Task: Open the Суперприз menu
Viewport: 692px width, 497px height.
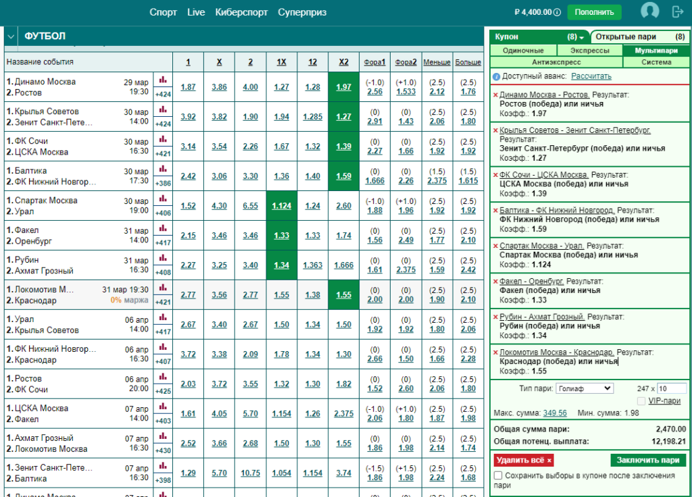Action: point(302,12)
